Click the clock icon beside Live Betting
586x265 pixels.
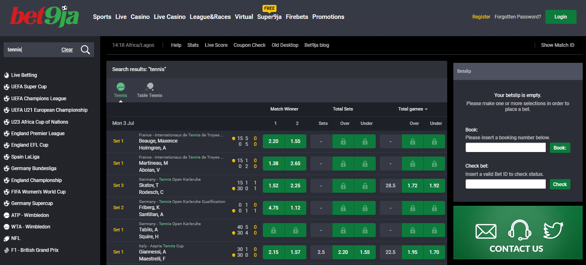click(7, 75)
